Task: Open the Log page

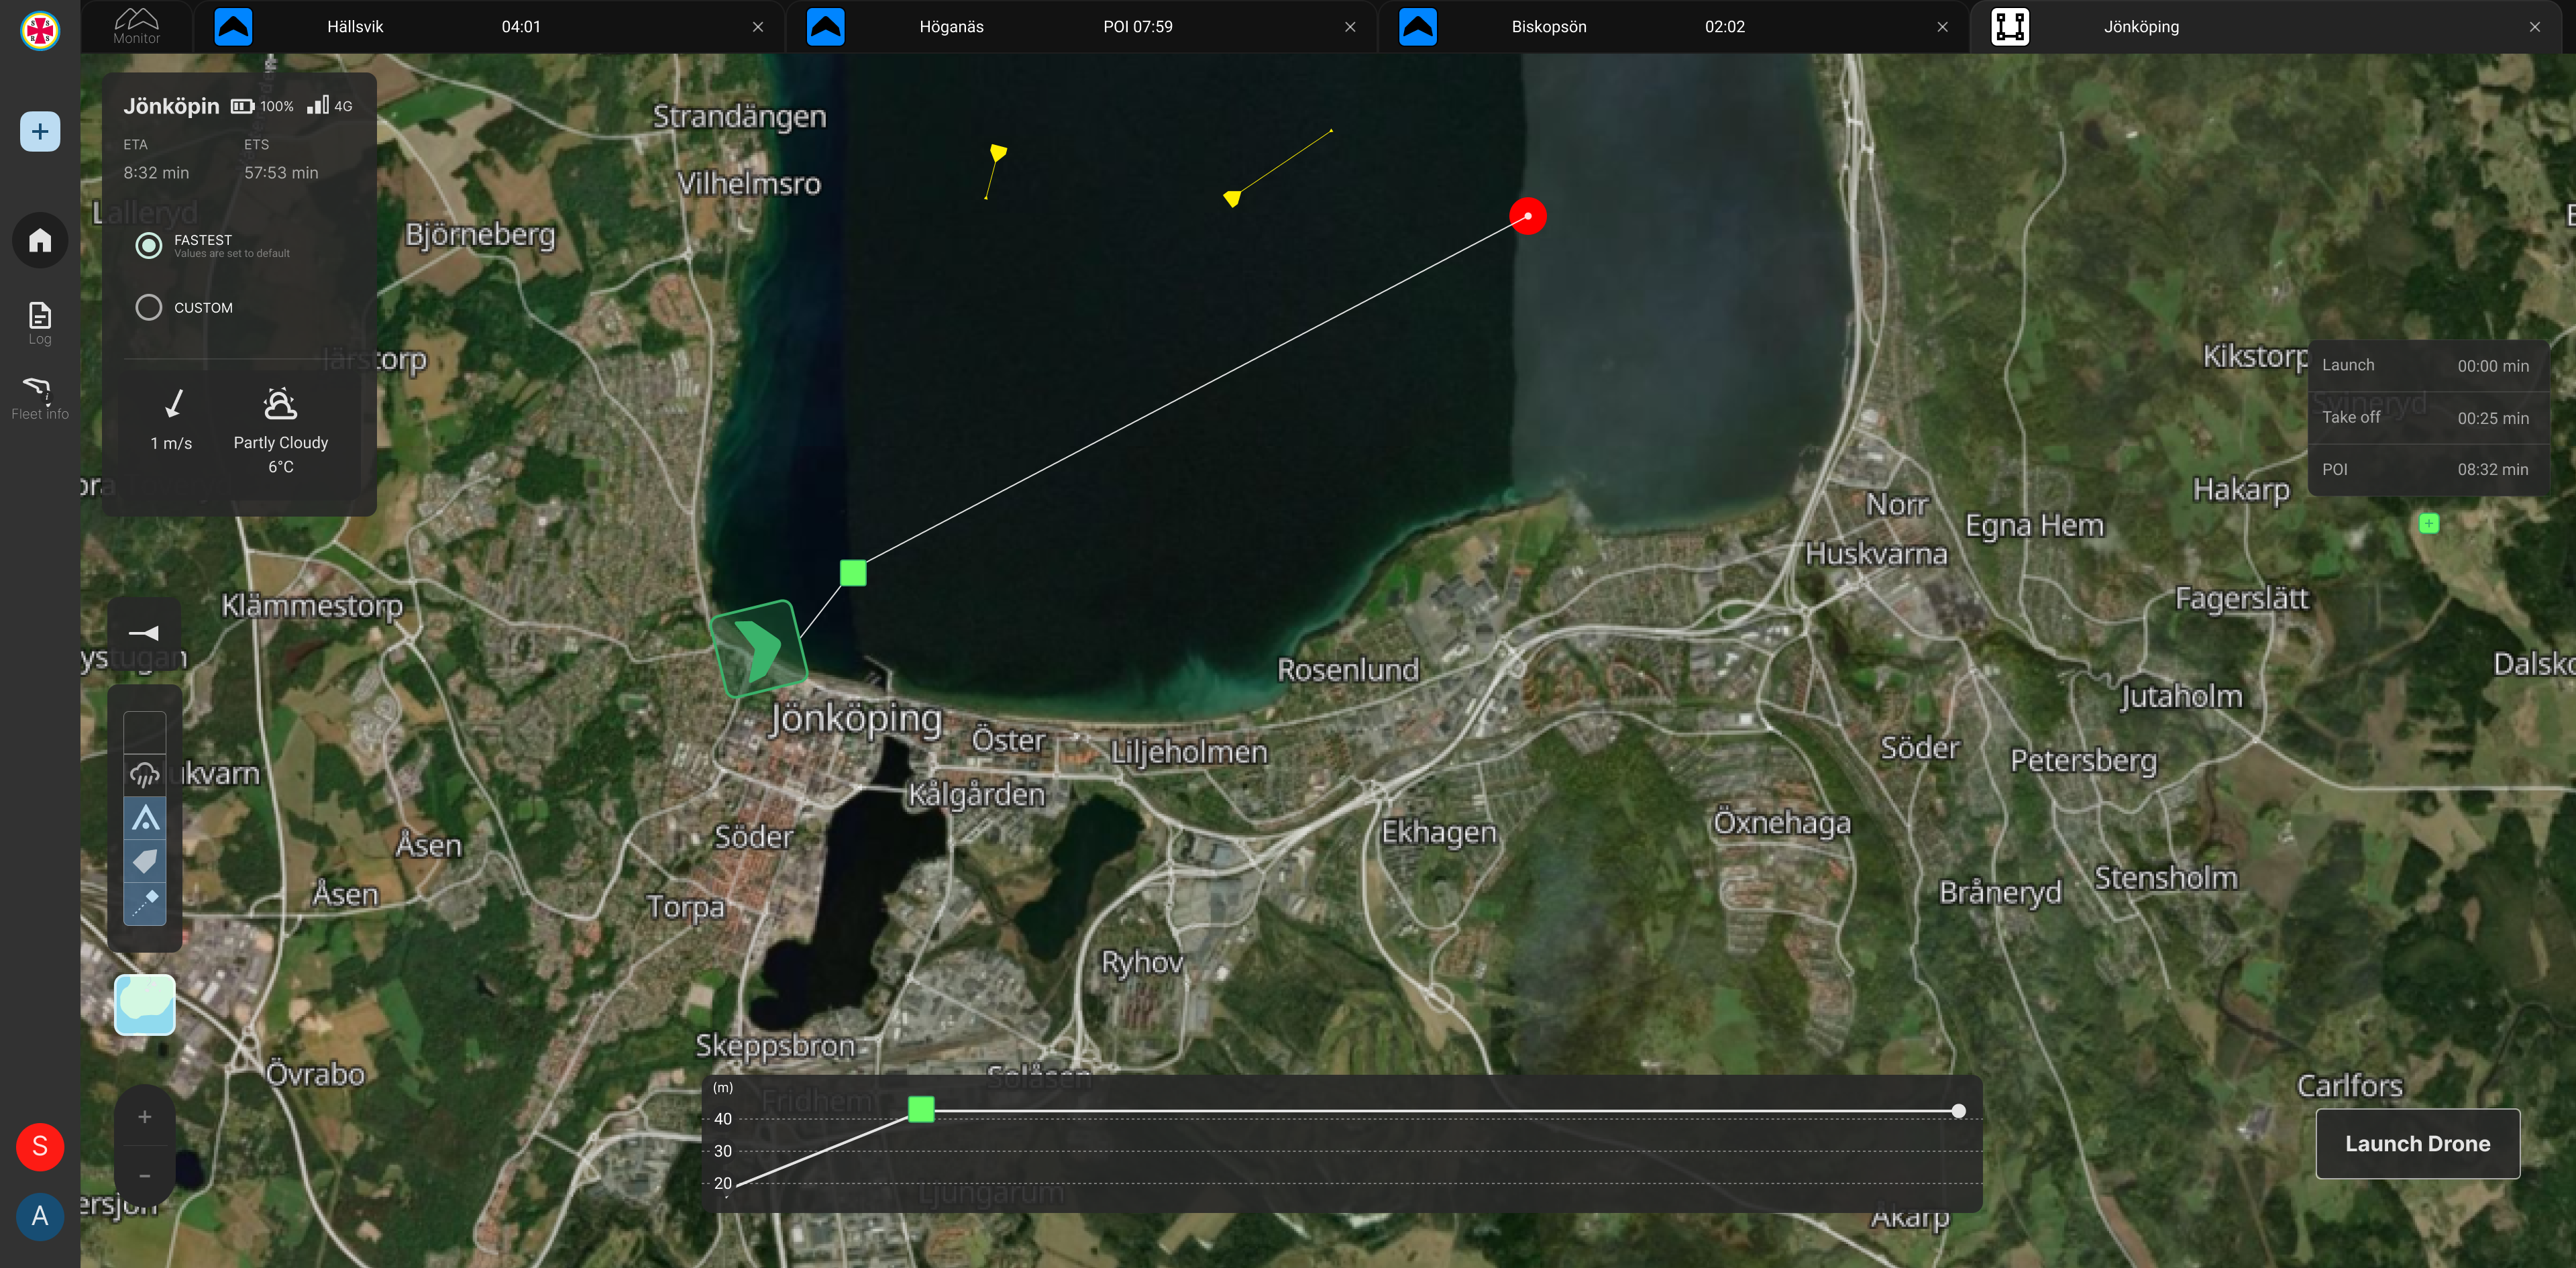Action: point(40,323)
